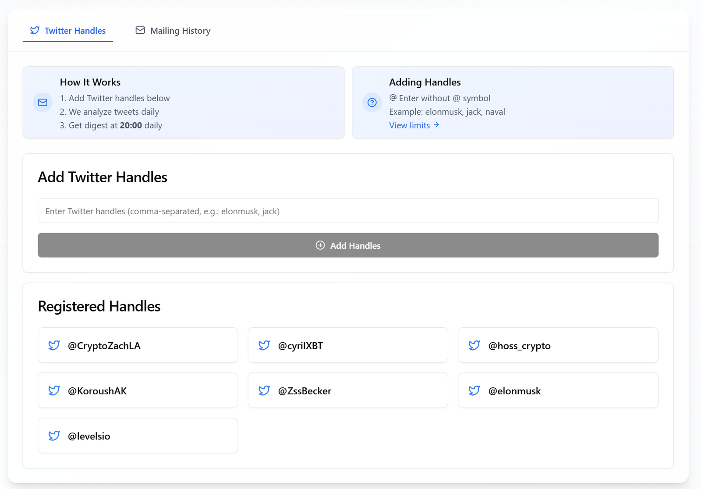The image size is (701, 489).
Task: Click the bird icon beside @KoroushAK
Action: [x=54, y=390]
